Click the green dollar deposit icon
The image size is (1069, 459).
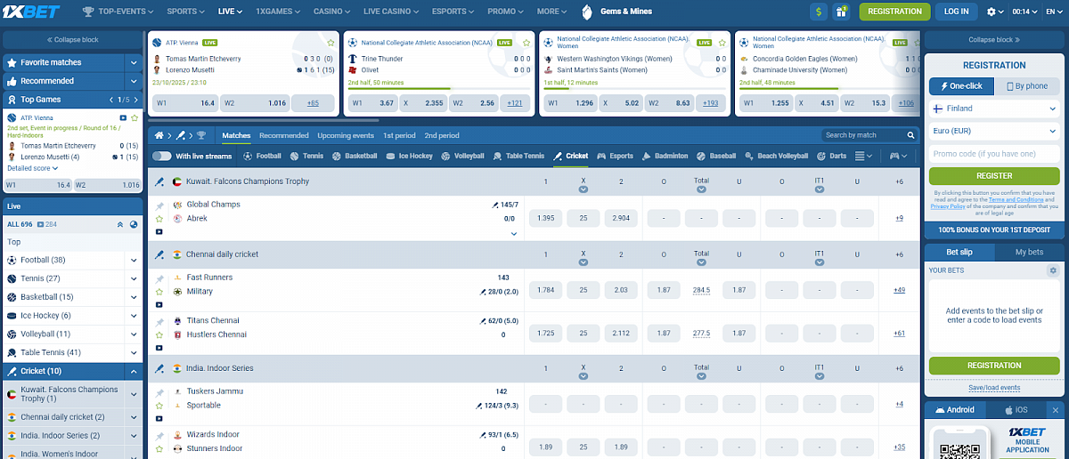(x=819, y=12)
